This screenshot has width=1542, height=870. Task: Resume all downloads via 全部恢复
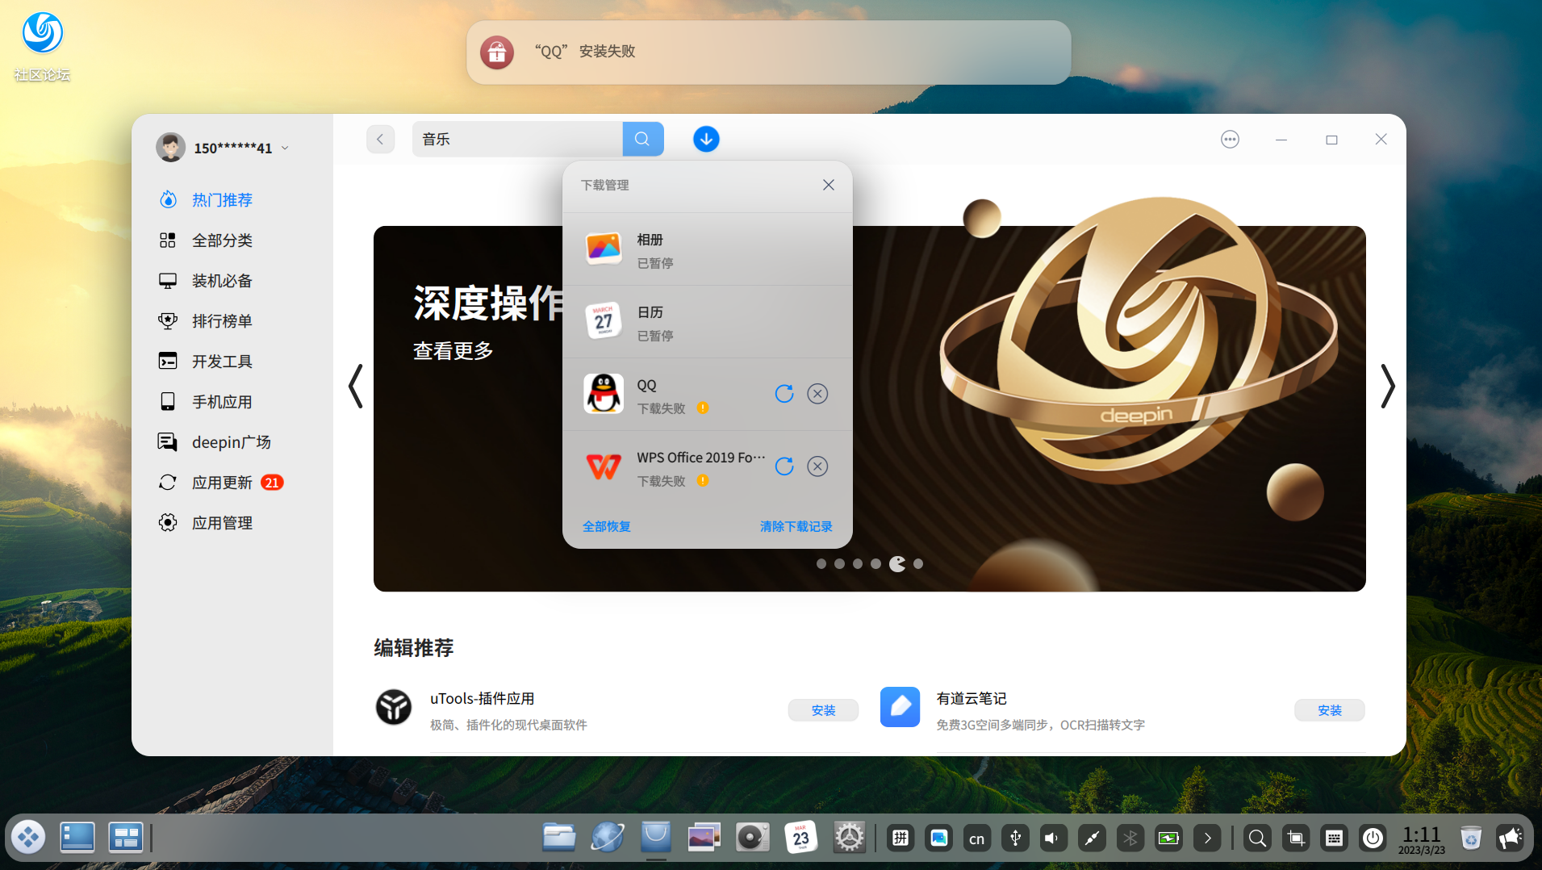click(606, 526)
